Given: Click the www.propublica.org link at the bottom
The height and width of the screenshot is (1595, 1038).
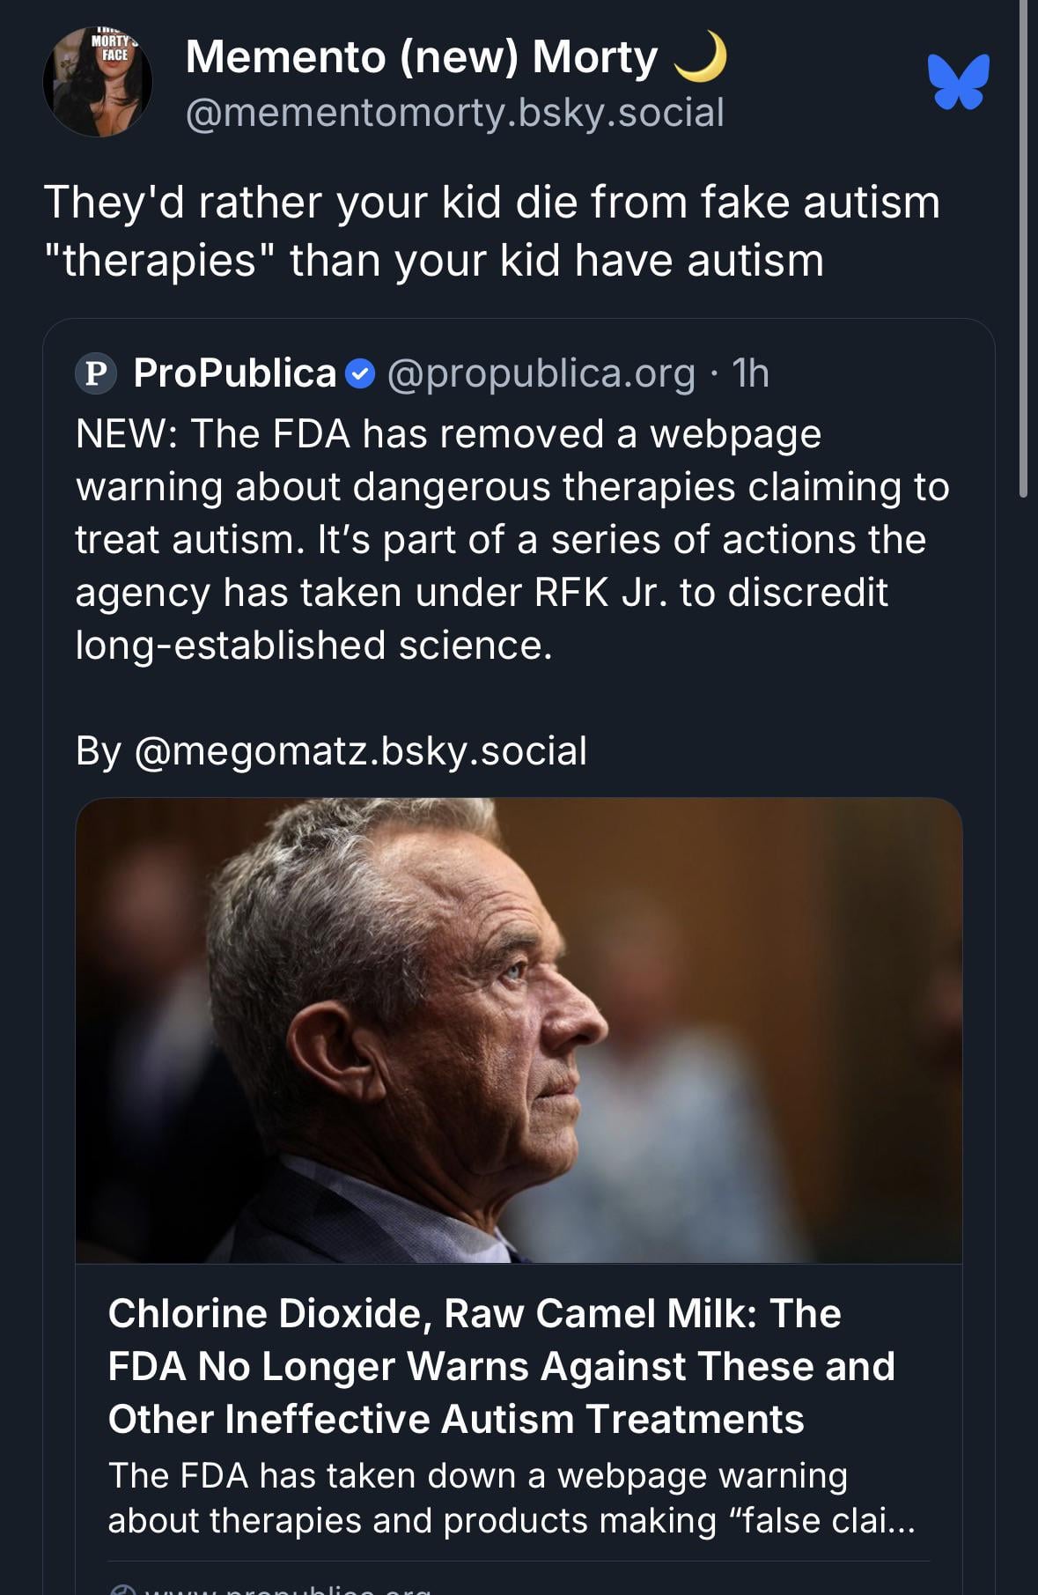Looking at the screenshot, I should [x=291, y=1589].
